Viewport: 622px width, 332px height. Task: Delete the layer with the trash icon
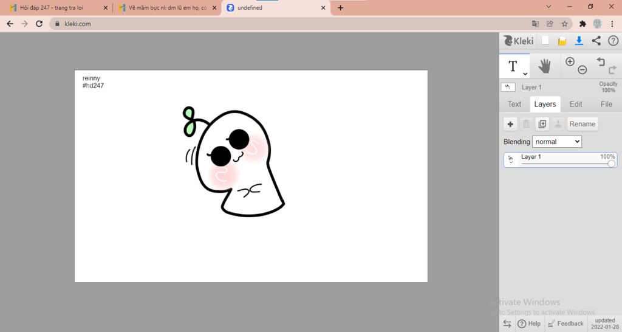click(x=526, y=124)
